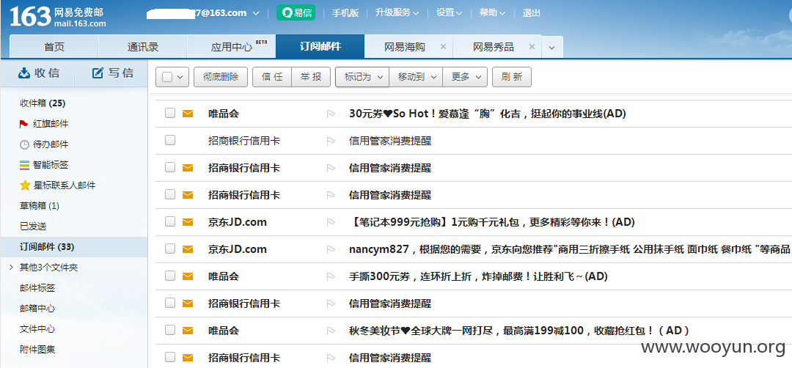Flag the nancym827 京东 email
792x368 pixels.
pos(331,249)
